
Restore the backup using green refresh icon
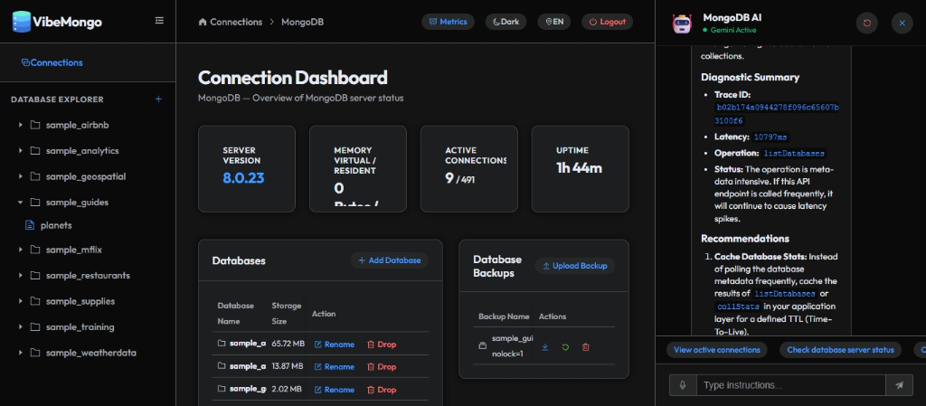click(565, 347)
